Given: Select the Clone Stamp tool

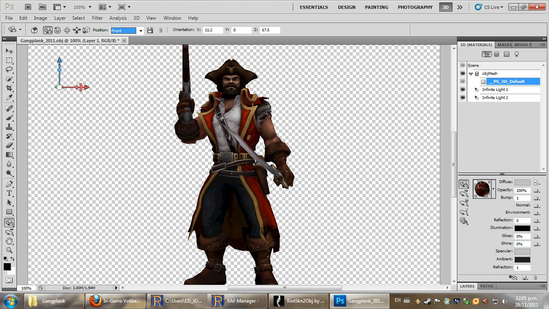Looking at the screenshot, I should 9,127.
